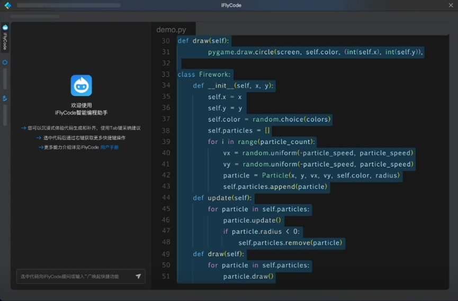Click the arrow bullet before the right-click tip
Viewport: 458px width, 301px height.
point(39,138)
